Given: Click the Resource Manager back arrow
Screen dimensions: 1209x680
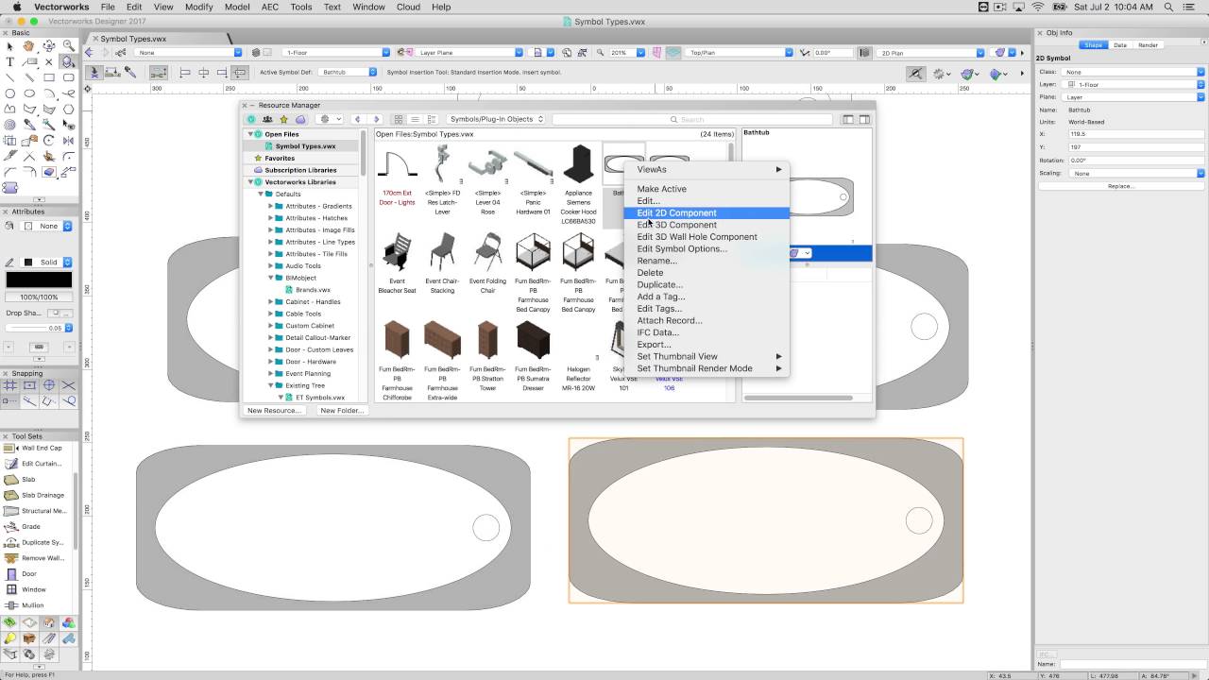Looking at the screenshot, I should point(357,119).
